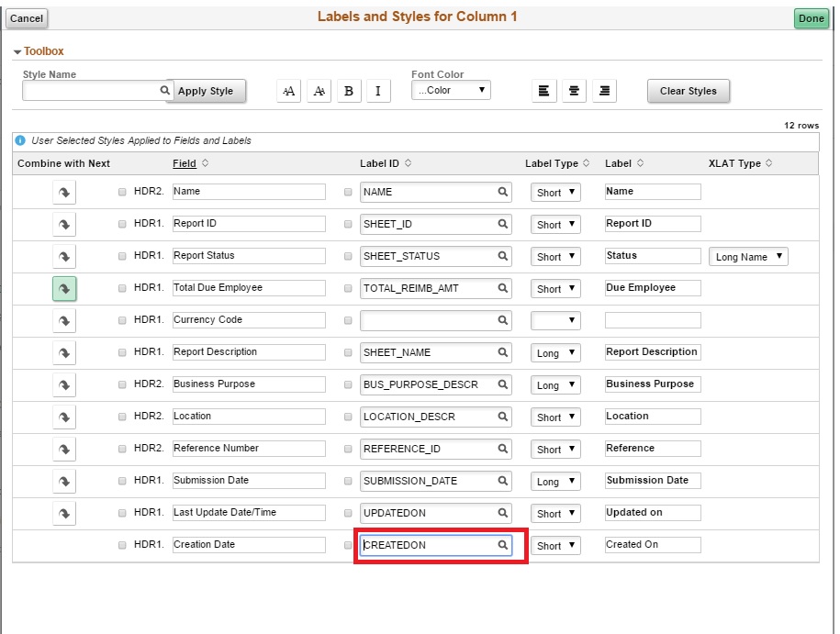Click highlighted combine arrow for Total Due Employee
840x634 pixels.
click(64, 289)
